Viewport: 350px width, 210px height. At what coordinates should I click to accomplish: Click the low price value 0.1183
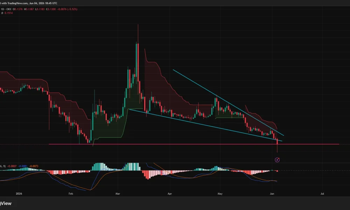40,9
